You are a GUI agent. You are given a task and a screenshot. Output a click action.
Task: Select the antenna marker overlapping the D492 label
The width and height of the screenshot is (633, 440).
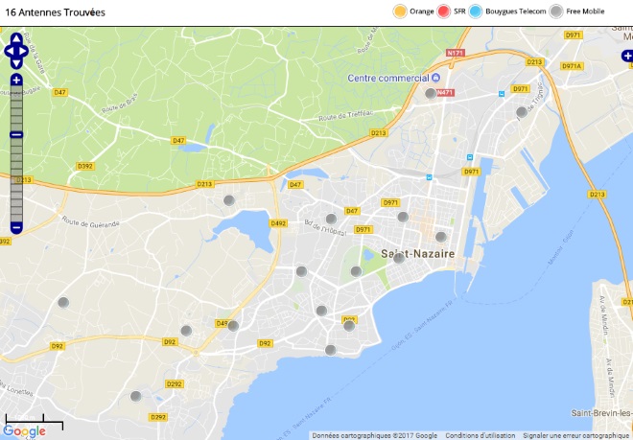[233, 325]
